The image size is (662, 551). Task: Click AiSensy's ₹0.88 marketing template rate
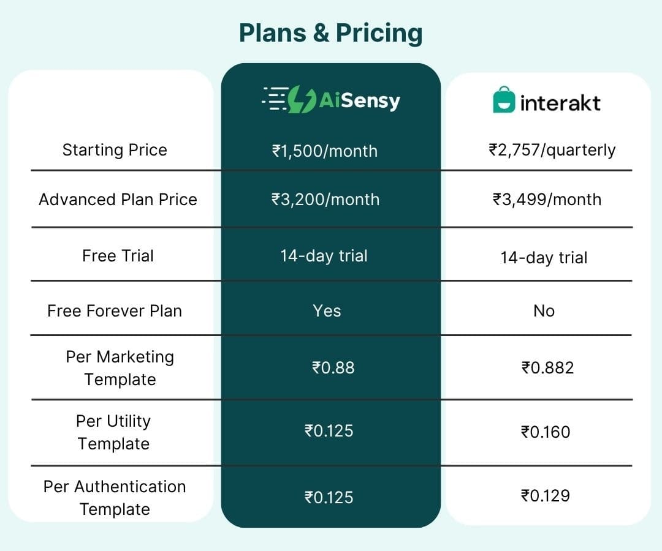(x=333, y=367)
